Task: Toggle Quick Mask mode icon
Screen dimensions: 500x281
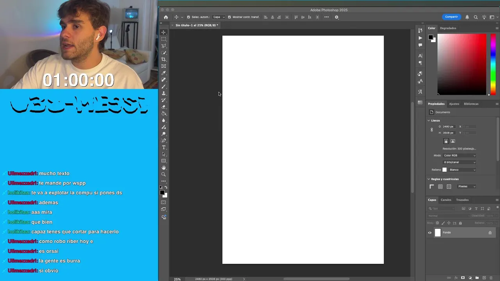Action: coord(164,203)
